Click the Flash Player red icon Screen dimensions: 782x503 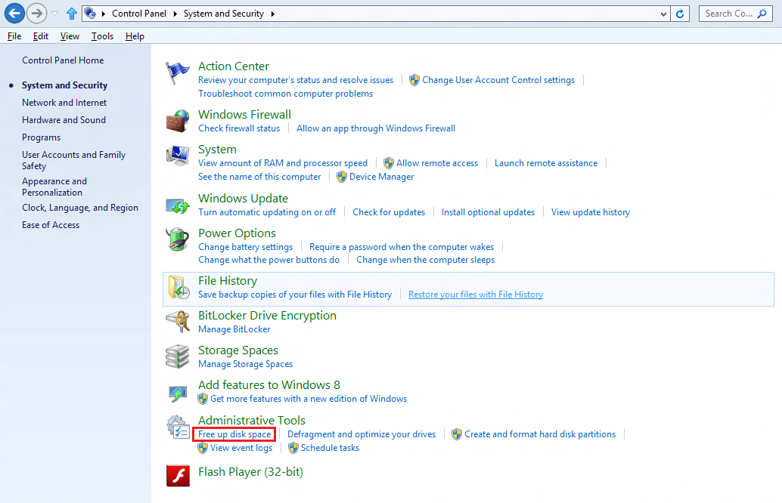click(x=178, y=476)
